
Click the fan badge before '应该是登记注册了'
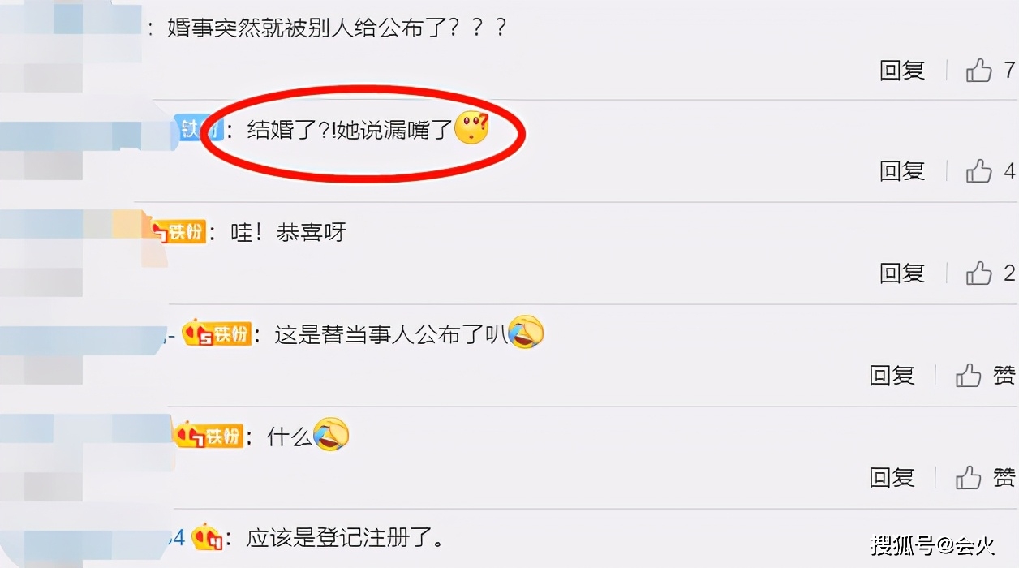pos(208,536)
